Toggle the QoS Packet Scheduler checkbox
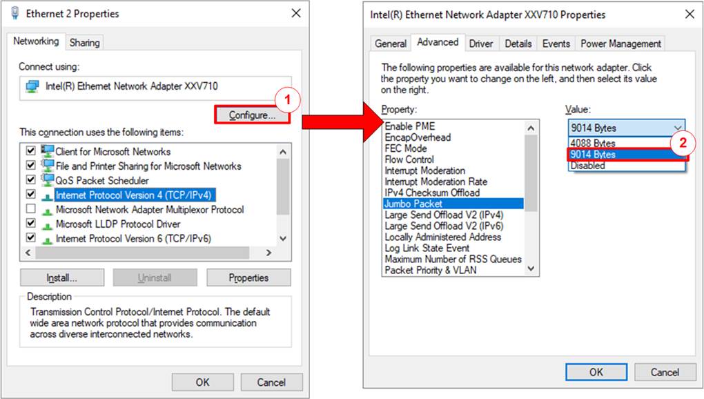This screenshot has height=399, width=704. click(30, 179)
